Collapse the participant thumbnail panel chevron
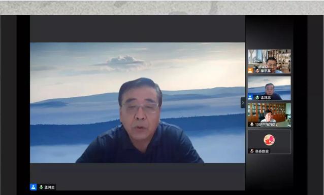Image resolution: width=324 pixels, height=195 pixels. coord(243,103)
